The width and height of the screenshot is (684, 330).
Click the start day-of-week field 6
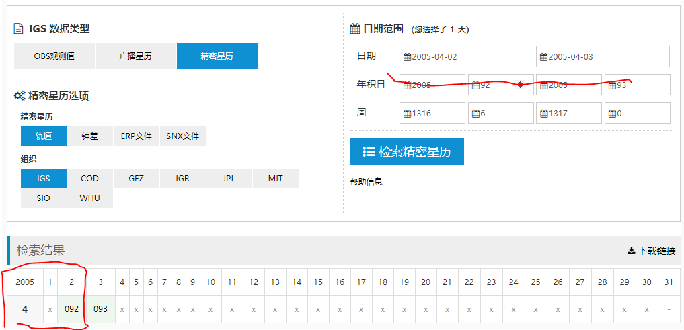(501, 114)
